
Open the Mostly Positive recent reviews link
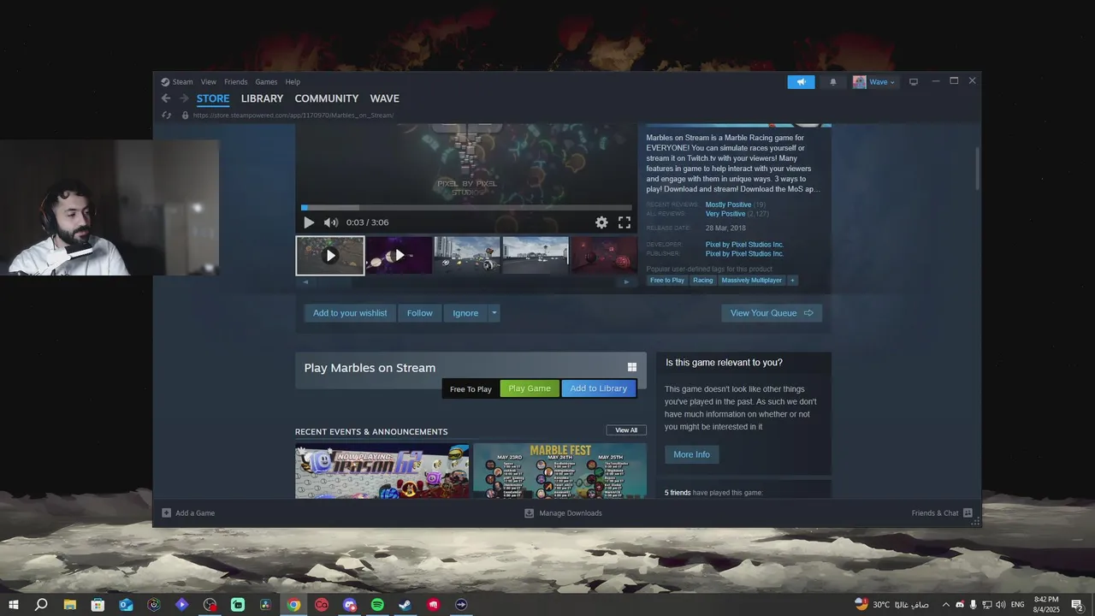click(x=728, y=204)
